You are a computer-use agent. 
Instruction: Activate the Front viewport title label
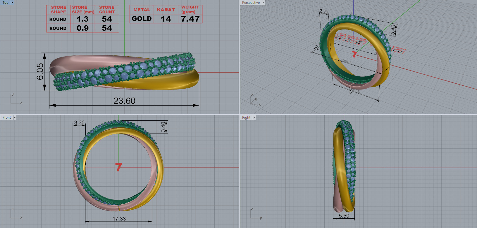(x=7, y=117)
